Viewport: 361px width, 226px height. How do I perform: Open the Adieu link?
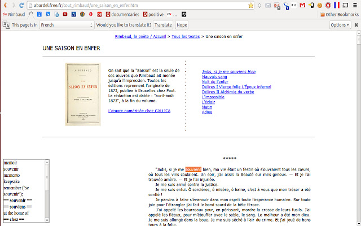pos(207,112)
